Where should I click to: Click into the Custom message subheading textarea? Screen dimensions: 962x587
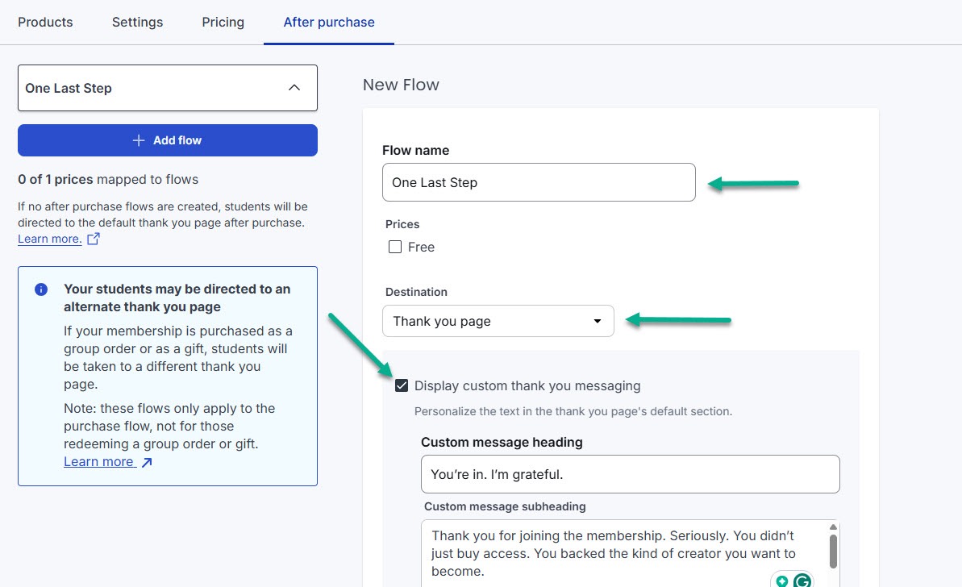coord(624,553)
